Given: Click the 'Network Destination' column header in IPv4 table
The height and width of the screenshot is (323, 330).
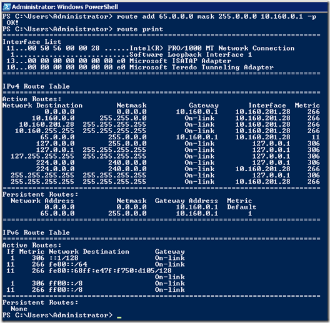Looking at the screenshot, I should click(42, 105).
